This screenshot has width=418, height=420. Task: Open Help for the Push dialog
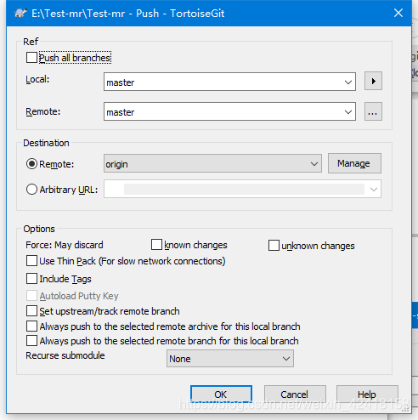[367, 394]
